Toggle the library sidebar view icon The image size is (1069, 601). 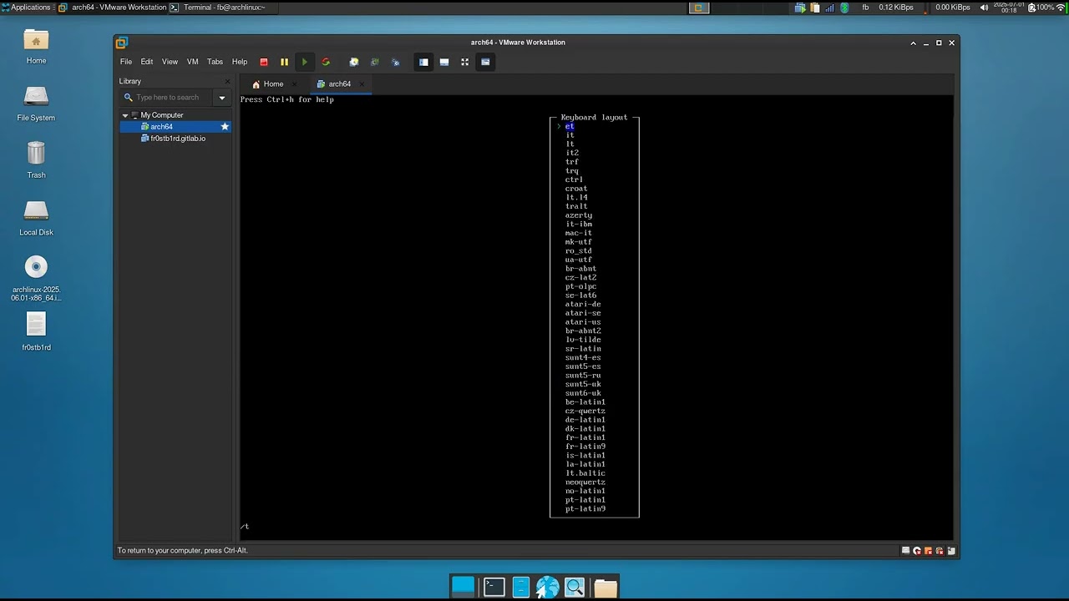pyautogui.click(x=423, y=62)
